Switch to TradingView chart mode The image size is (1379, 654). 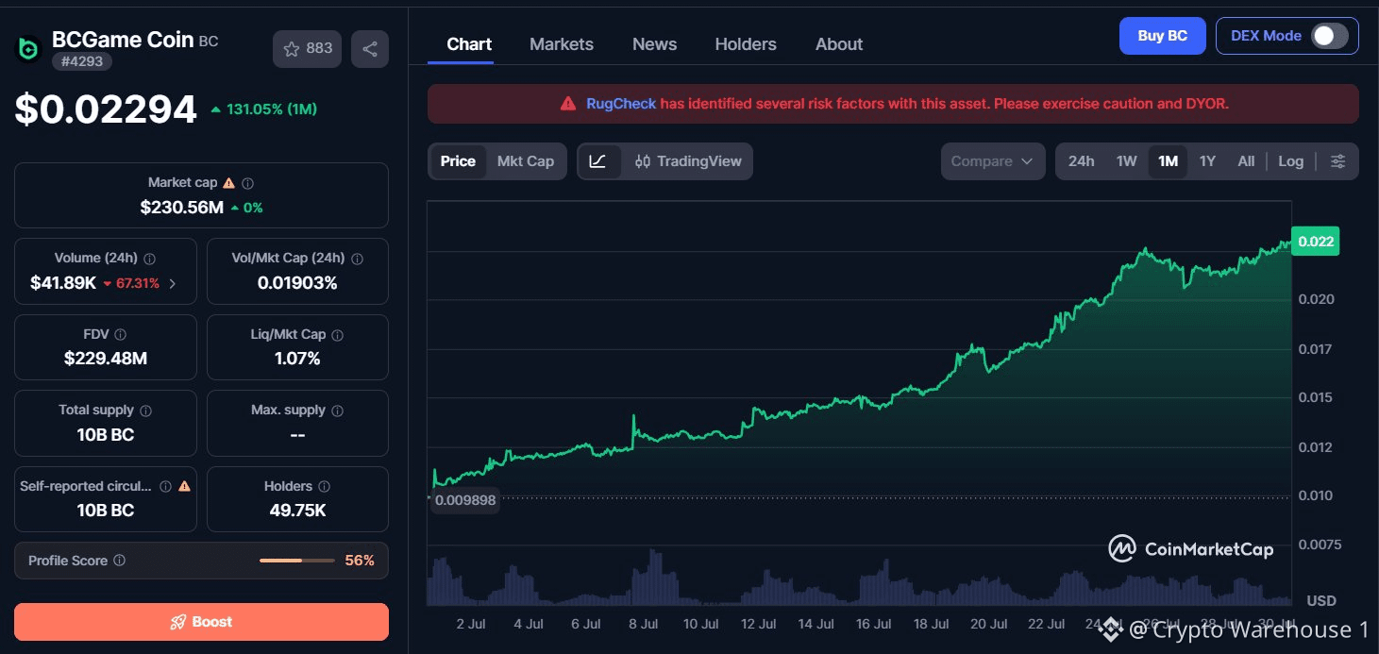(688, 161)
